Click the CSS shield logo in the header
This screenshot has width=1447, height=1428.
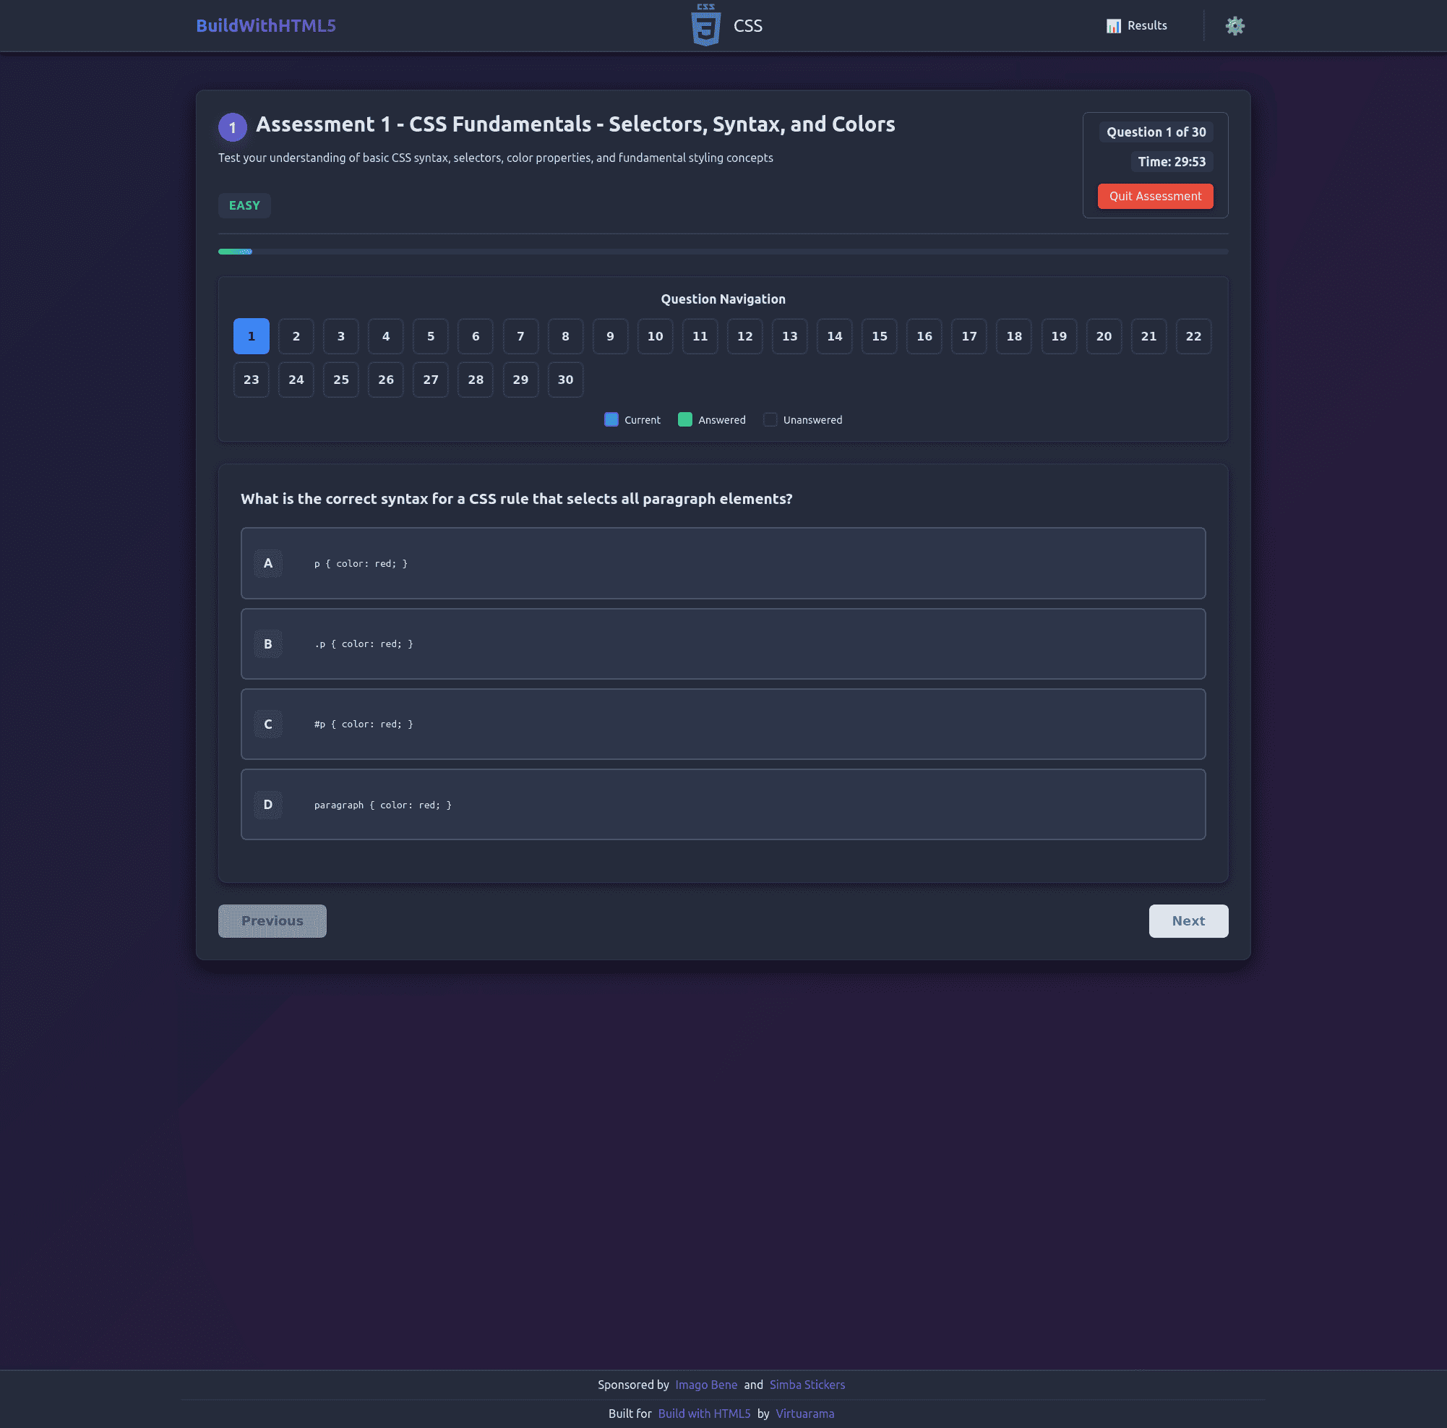pyautogui.click(x=705, y=25)
